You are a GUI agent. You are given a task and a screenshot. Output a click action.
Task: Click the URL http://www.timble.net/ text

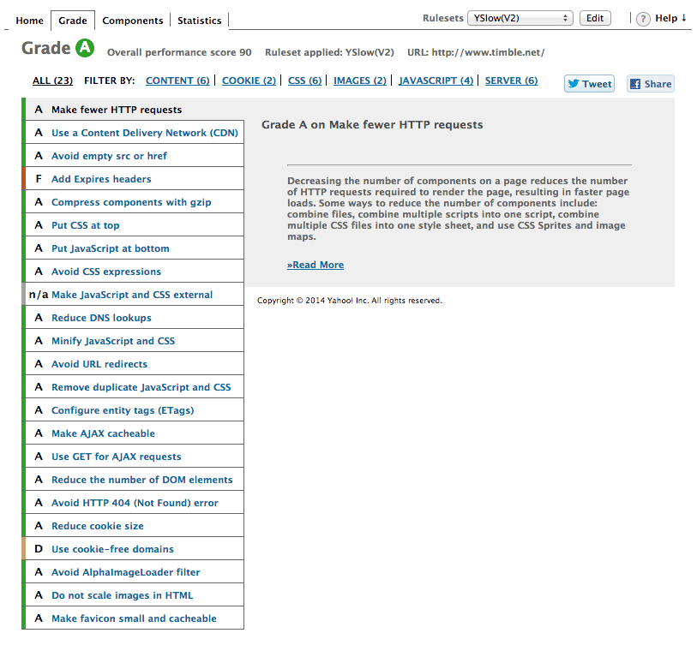click(476, 52)
